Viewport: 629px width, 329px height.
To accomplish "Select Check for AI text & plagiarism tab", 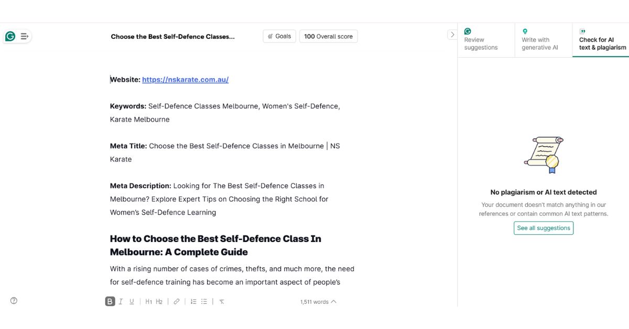I will 601,40.
